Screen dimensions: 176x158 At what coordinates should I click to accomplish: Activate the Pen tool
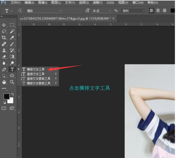4,69
